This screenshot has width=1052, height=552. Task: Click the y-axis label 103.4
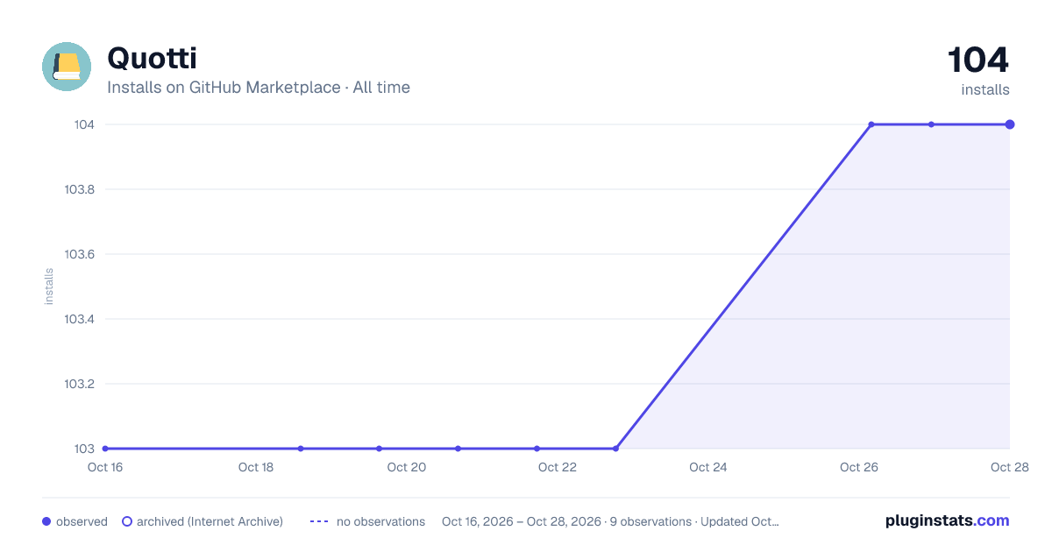click(x=80, y=319)
